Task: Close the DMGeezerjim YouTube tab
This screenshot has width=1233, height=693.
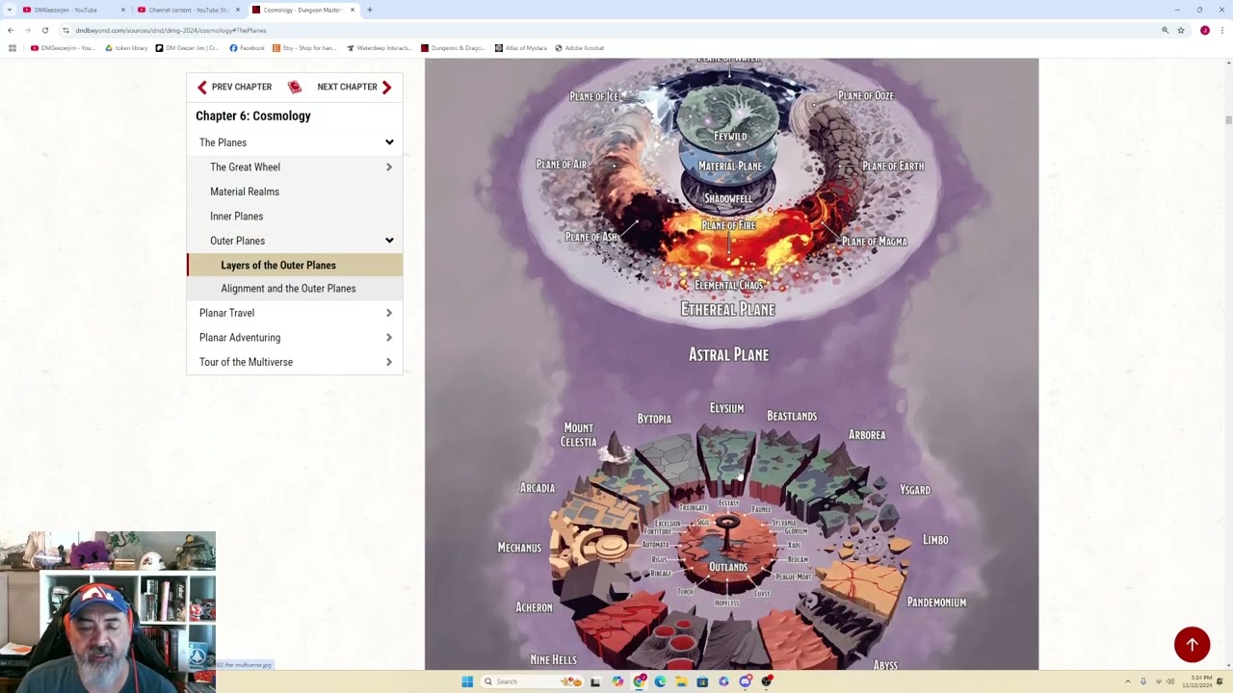Action: pos(122,10)
